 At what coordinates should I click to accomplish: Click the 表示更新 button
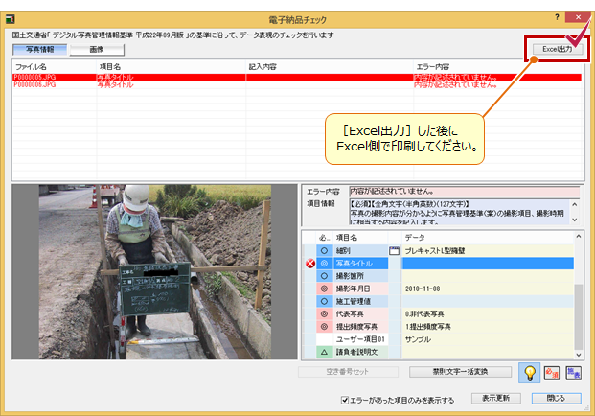(x=495, y=398)
